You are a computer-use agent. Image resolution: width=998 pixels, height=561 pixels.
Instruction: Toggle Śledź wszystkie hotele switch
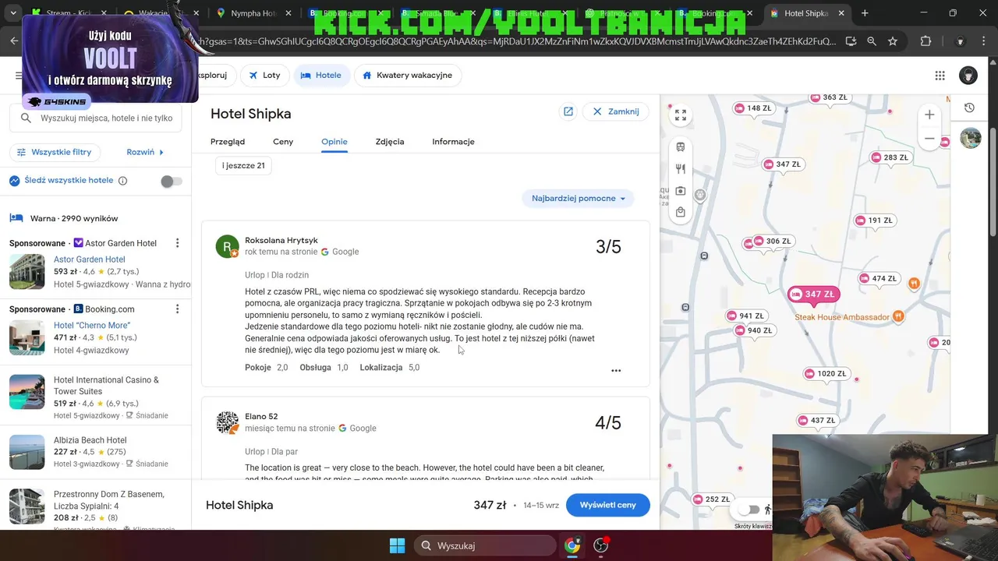click(x=172, y=181)
